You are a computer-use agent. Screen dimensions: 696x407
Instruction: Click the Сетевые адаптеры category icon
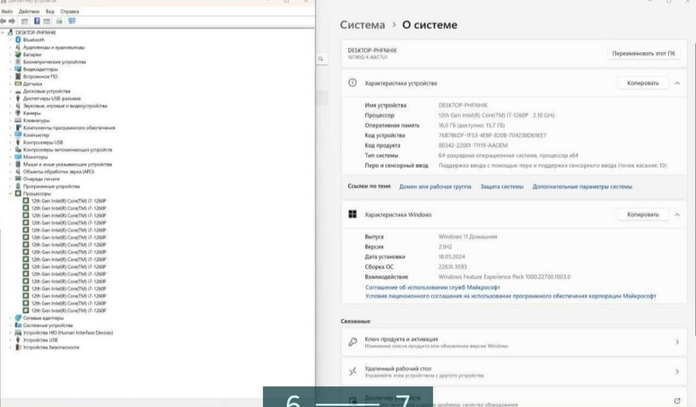click(18, 317)
